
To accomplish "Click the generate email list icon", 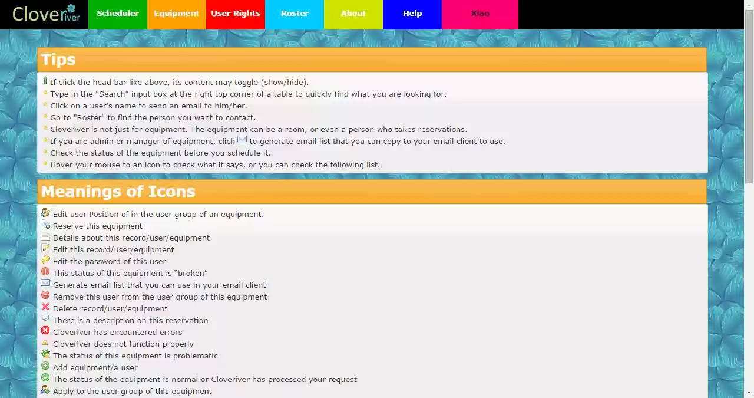I will coord(45,284).
